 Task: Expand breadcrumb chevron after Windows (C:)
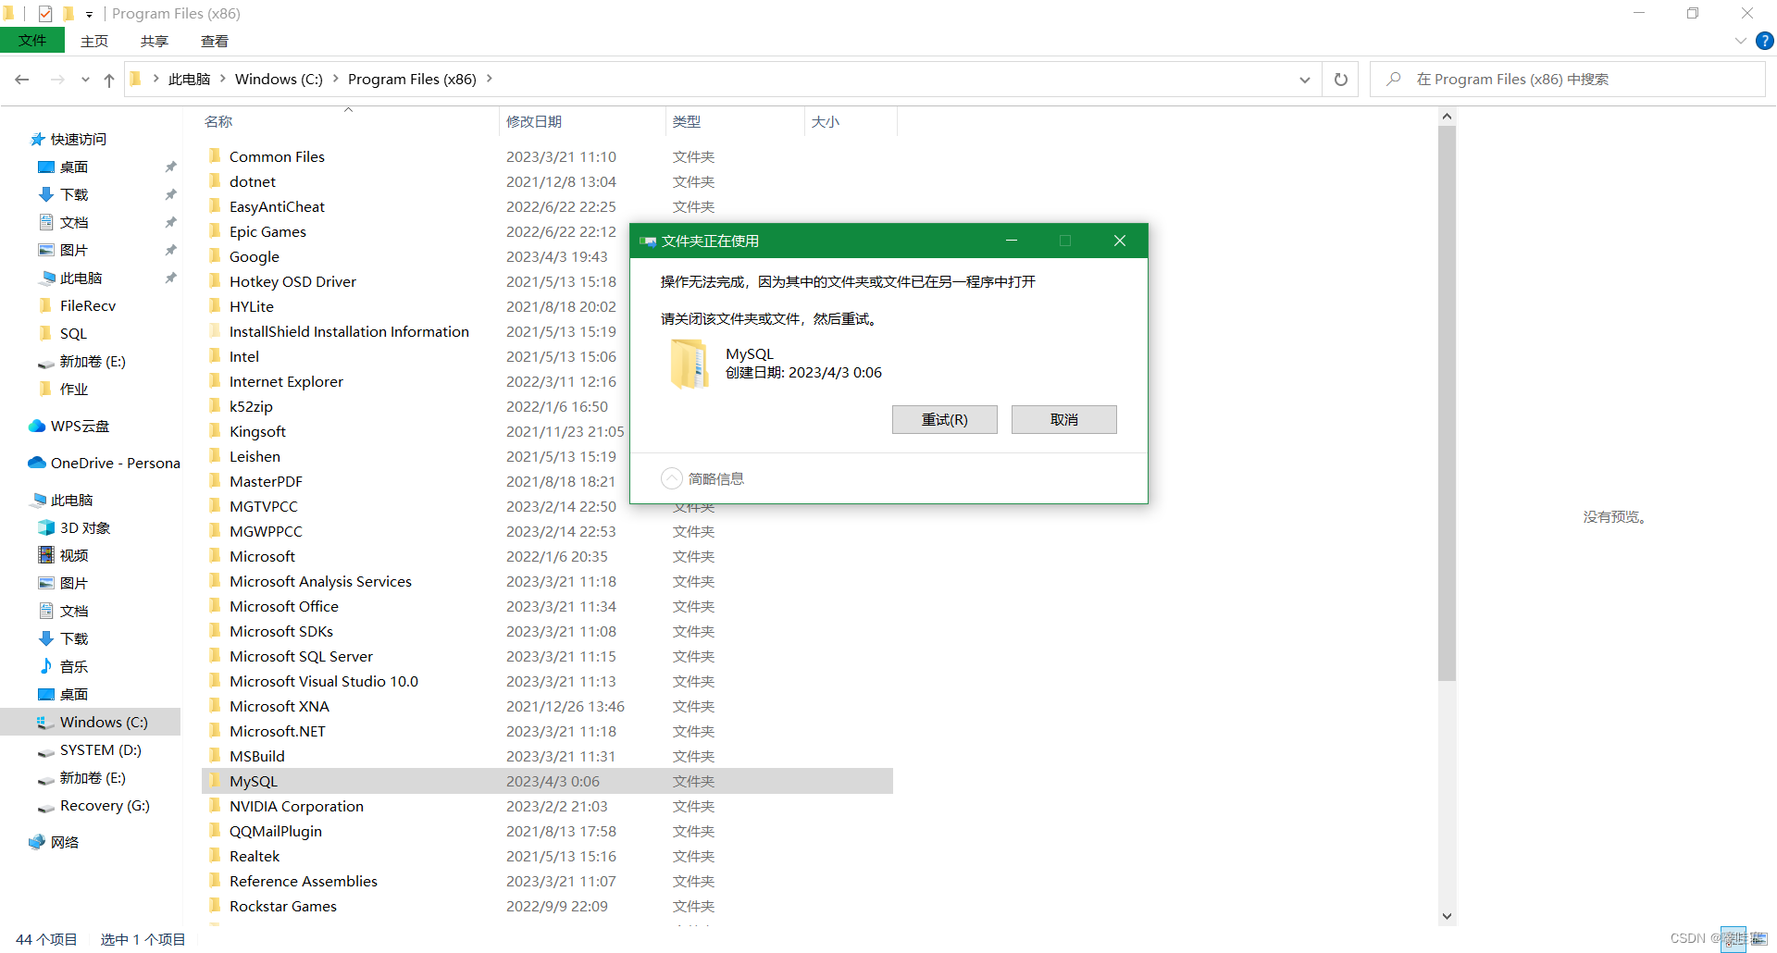pyautogui.click(x=335, y=79)
